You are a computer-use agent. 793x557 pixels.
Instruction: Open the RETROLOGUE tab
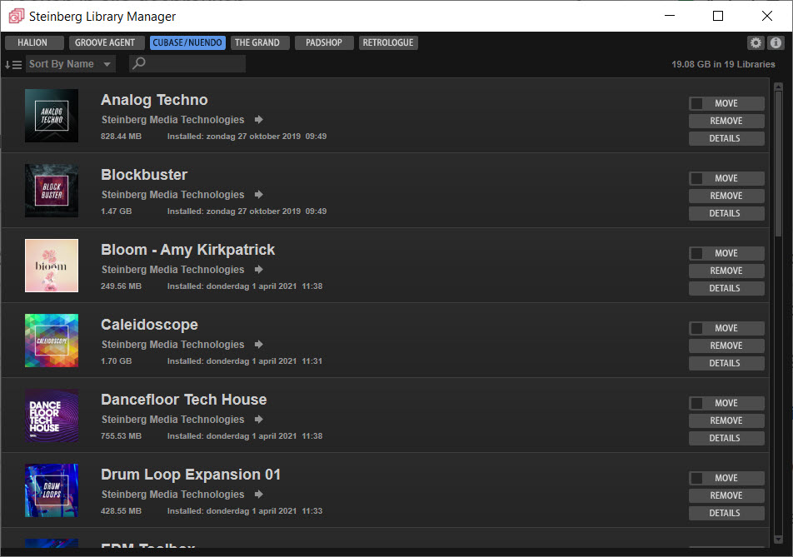click(x=388, y=43)
